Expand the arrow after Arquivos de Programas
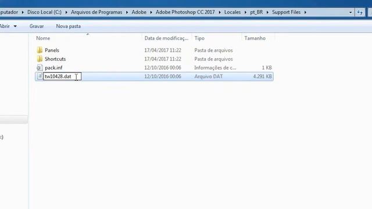Viewport: 372px width, 209px height. 127,12
